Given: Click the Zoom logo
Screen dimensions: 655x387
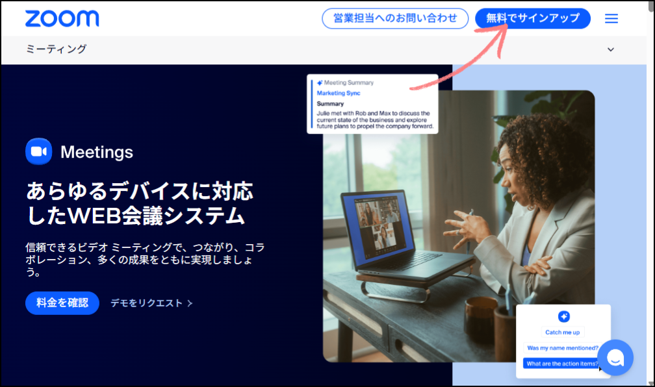Looking at the screenshot, I should tap(62, 19).
